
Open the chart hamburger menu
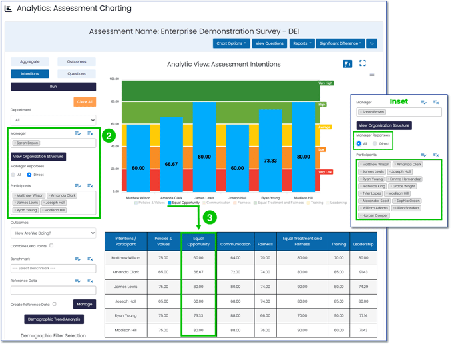[372, 75]
